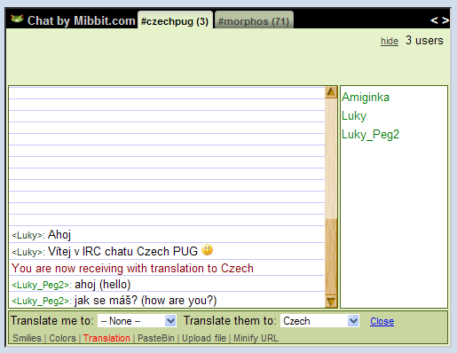Click the right arrow tab navigator
The image size is (457, 353).
point(445,20)
